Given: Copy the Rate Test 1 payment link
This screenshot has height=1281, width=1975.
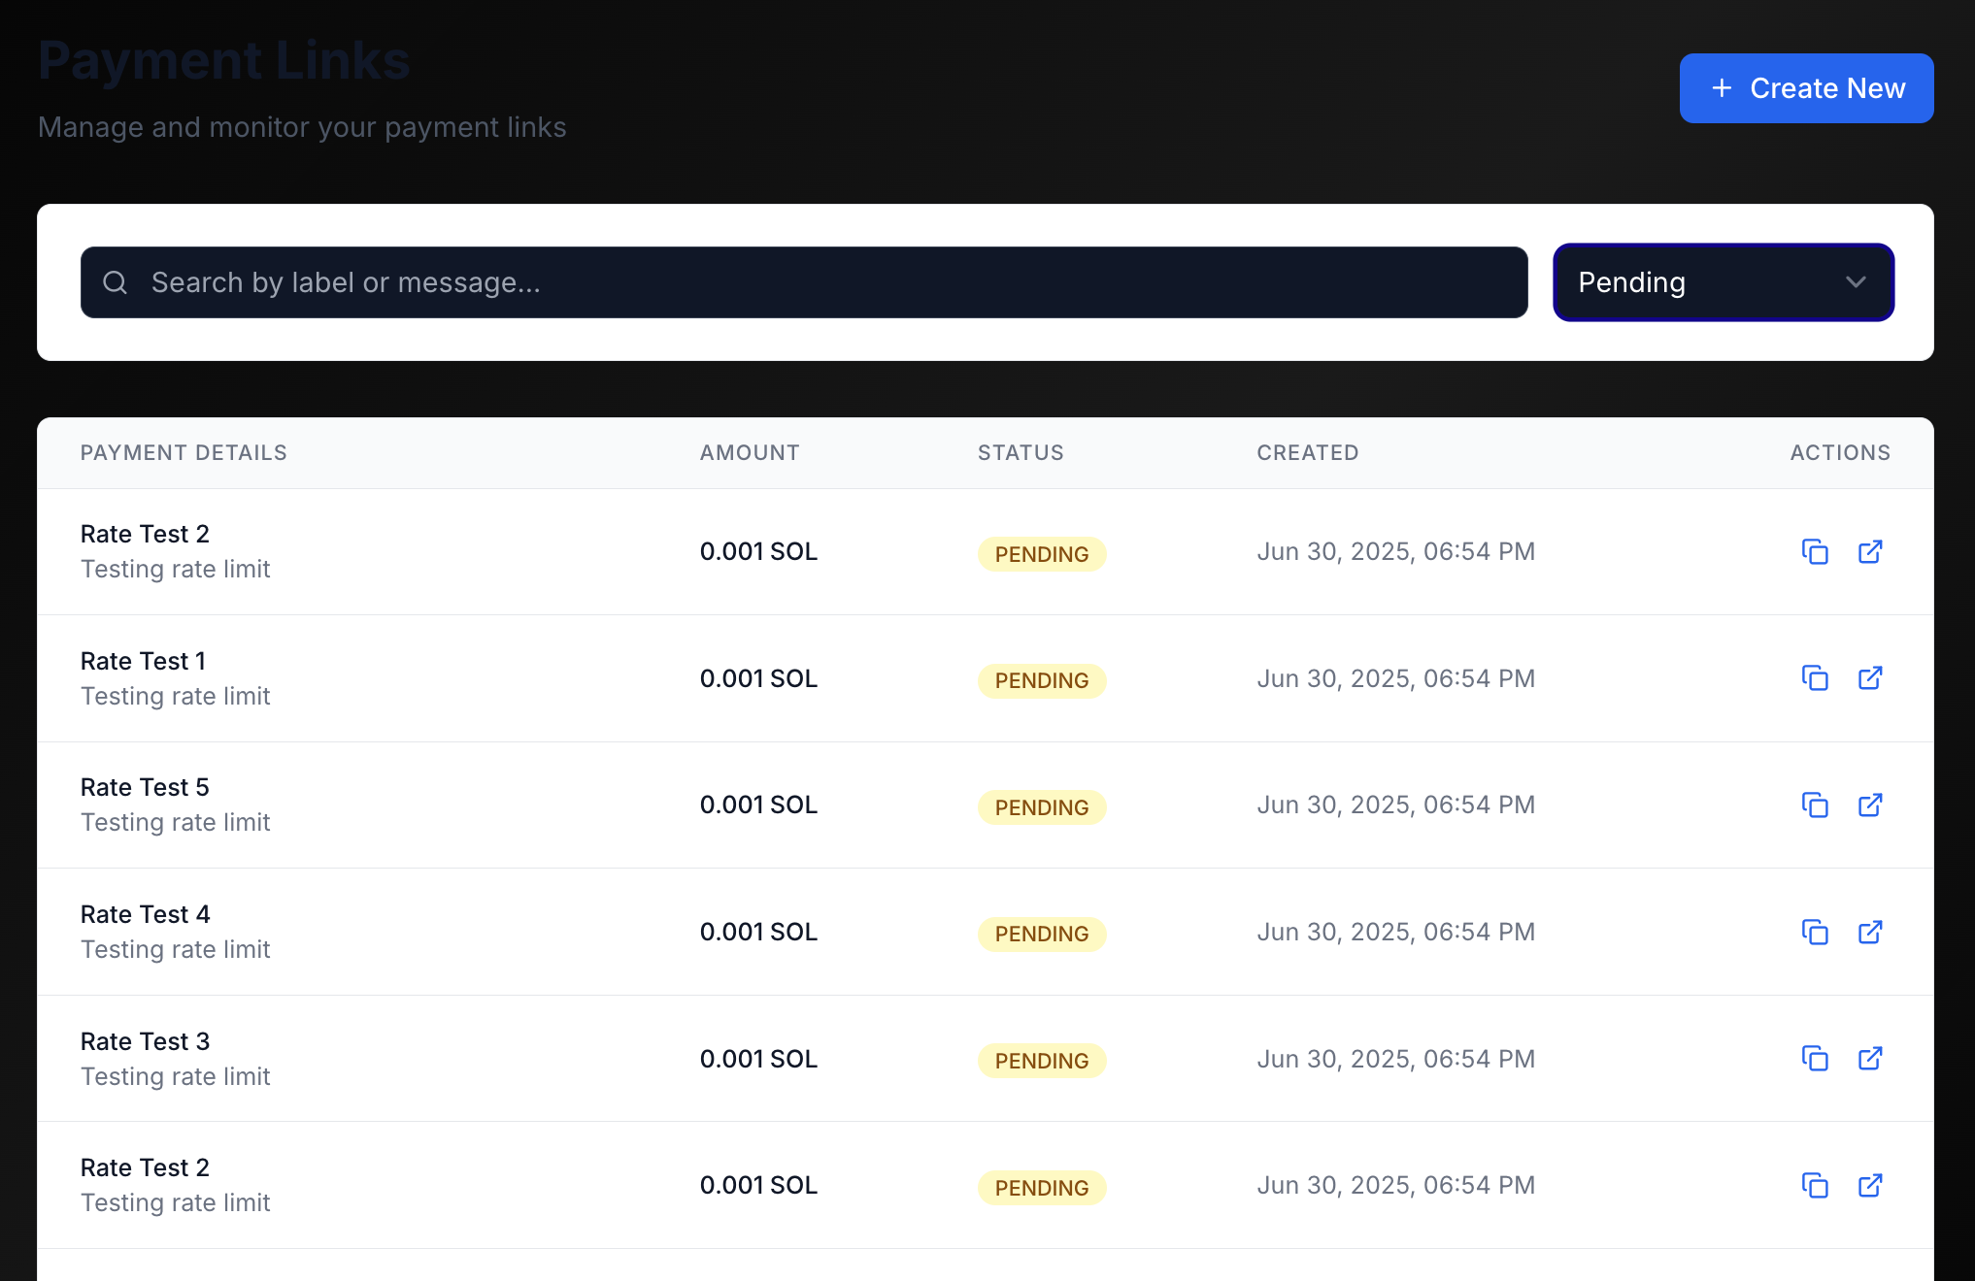Looking at the screenshot, I should click(x=1815, y=678).
